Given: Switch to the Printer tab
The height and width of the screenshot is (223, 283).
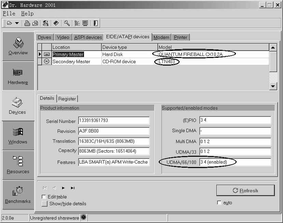Looking at the screenshot, I should pos(181,37).
